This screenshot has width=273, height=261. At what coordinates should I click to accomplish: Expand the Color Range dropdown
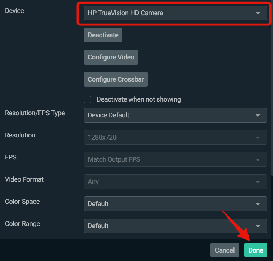click(x=175, y=226)
